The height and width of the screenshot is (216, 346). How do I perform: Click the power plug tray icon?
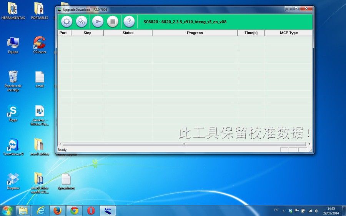point(303,211)
